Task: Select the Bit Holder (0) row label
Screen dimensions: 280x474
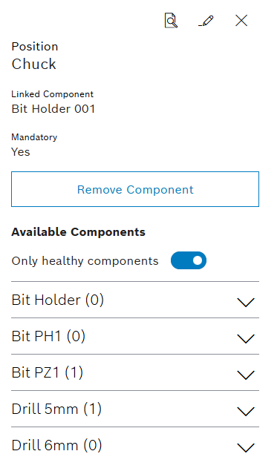Action: click(x=57, y=300)
